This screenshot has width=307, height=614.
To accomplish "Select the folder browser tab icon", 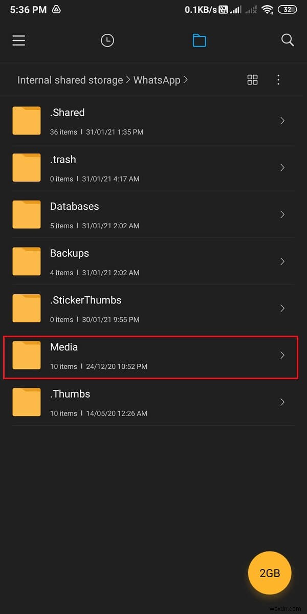I will pyautogui.click(x=200, y=40).
